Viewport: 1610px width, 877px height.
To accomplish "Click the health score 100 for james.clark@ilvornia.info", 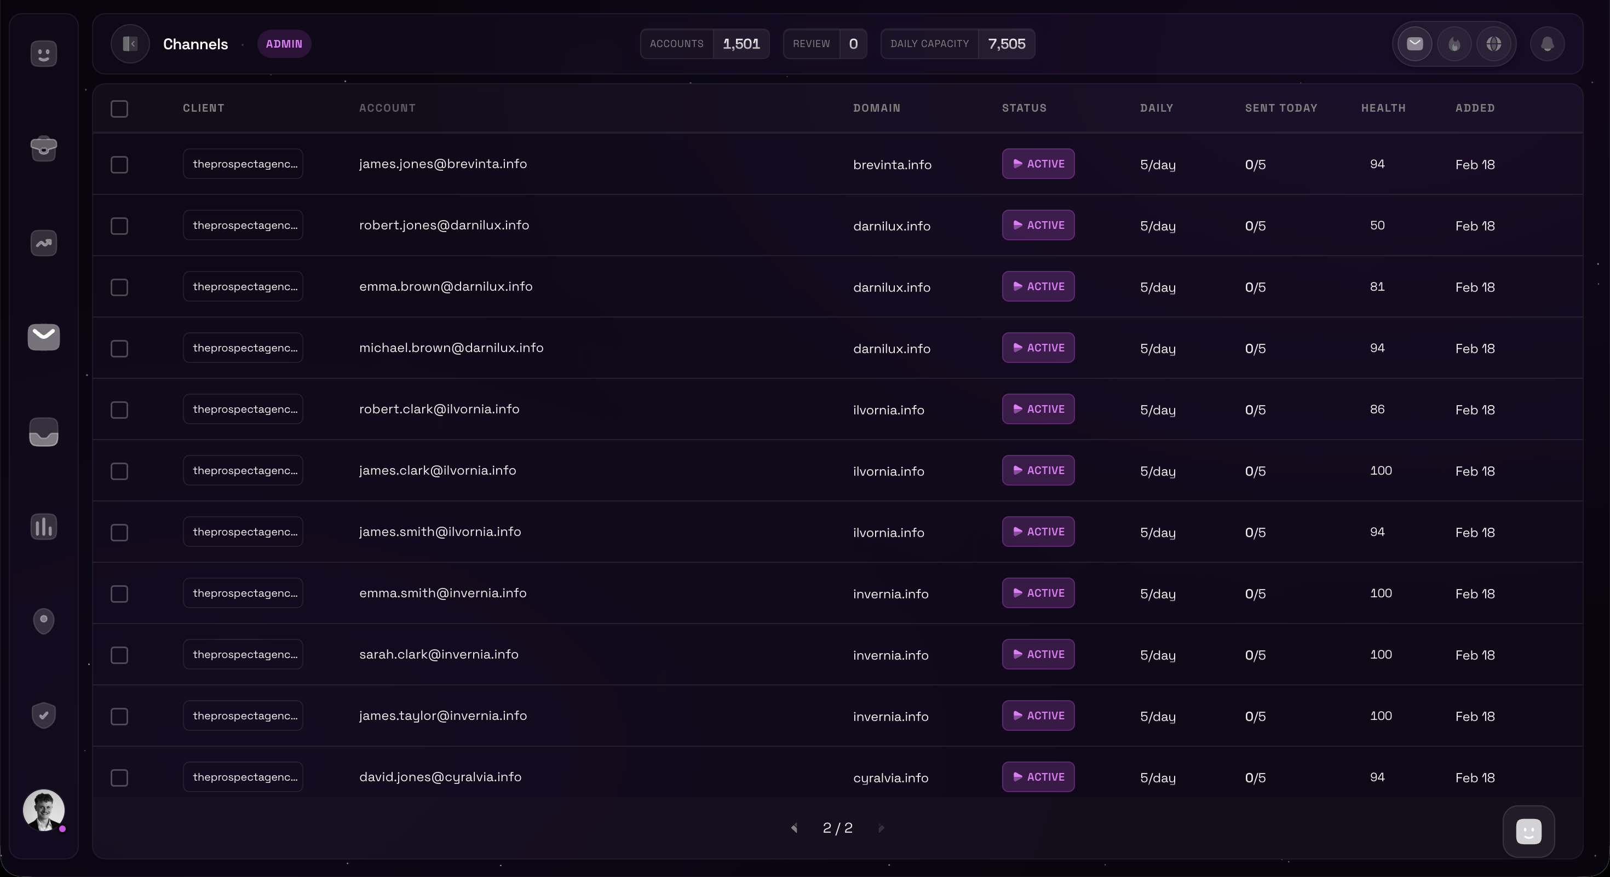I will (x=1381, y=470).
